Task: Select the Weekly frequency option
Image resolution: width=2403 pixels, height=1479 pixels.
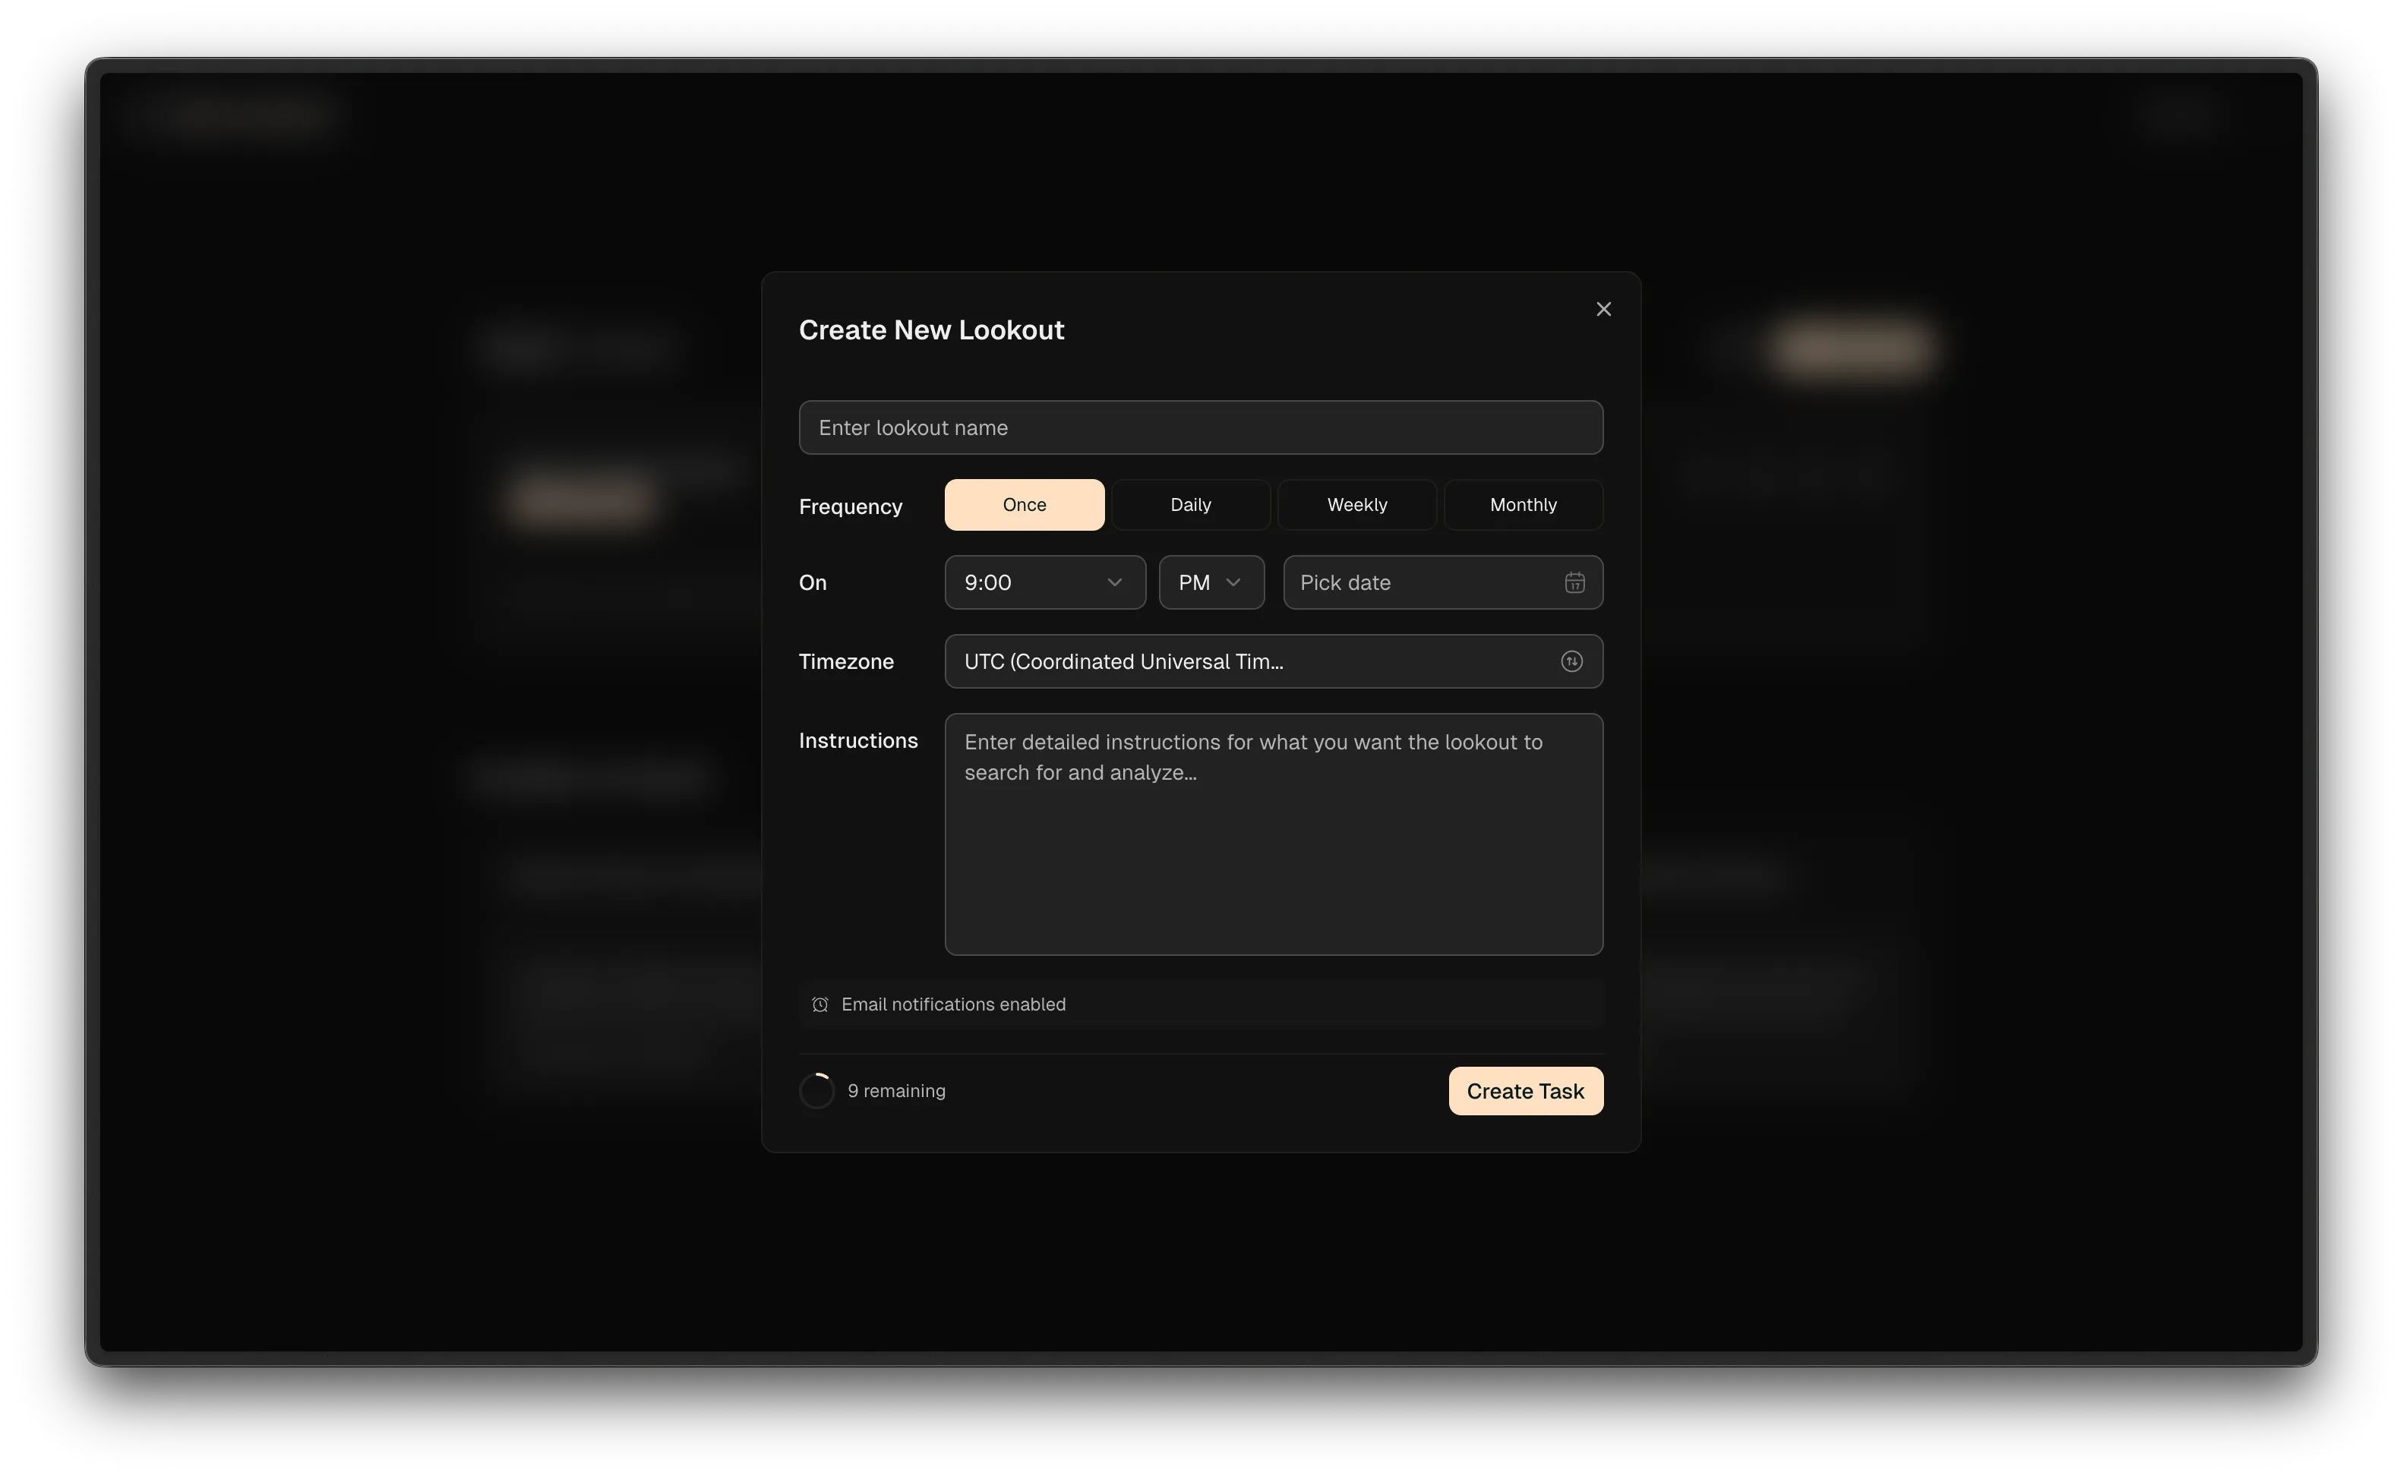Action: click(1356, 504)
